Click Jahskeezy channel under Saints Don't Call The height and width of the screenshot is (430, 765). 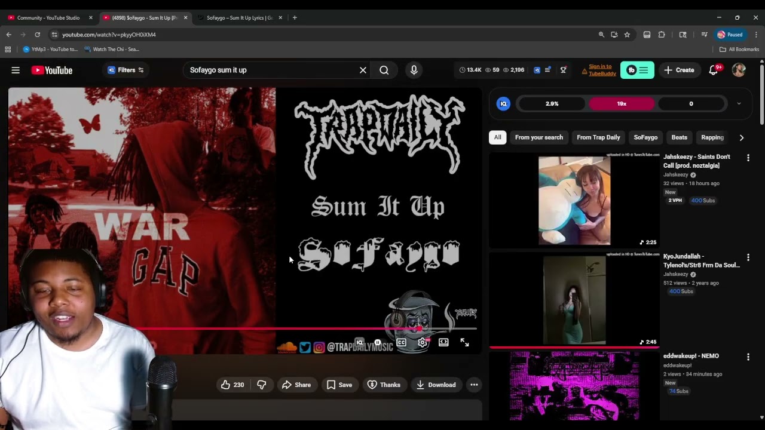675,175
